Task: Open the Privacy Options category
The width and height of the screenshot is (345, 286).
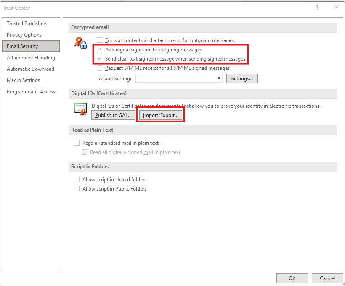Action: click(24, 35)
